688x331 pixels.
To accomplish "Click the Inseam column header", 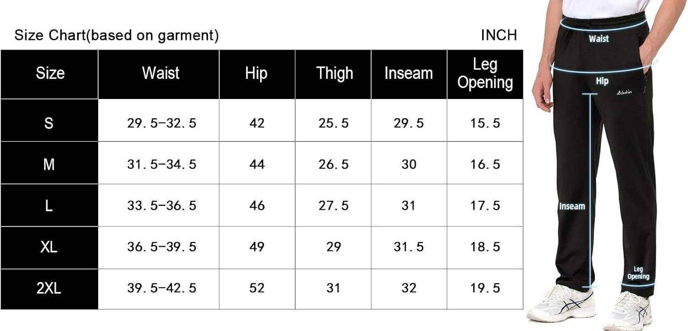I will click(409, 73).
